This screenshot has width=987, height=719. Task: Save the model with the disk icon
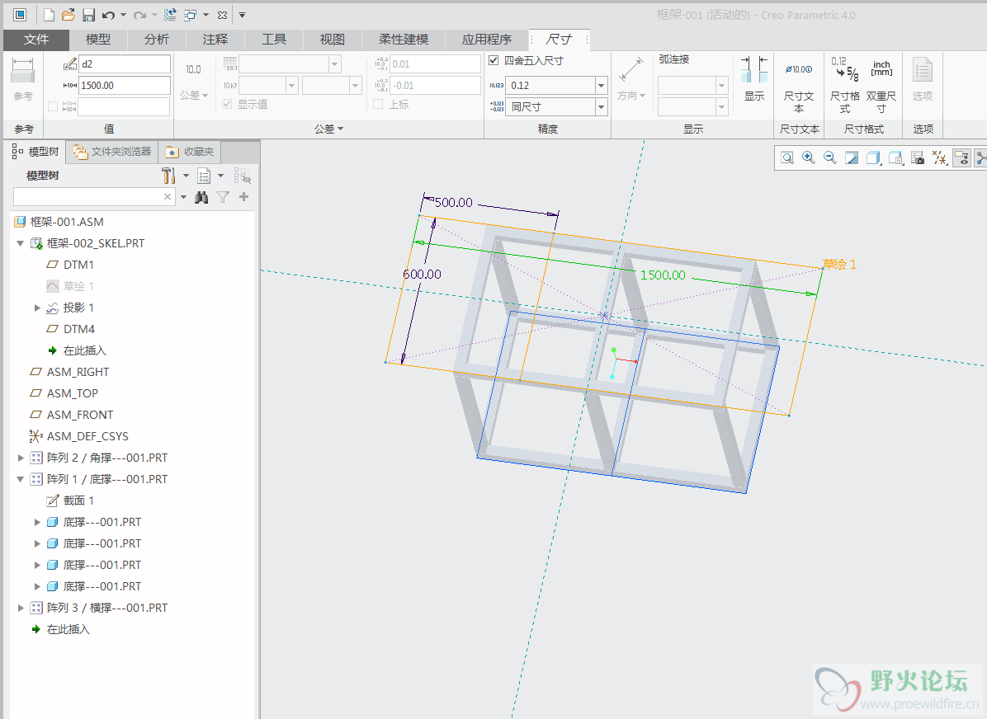point(88,15)
